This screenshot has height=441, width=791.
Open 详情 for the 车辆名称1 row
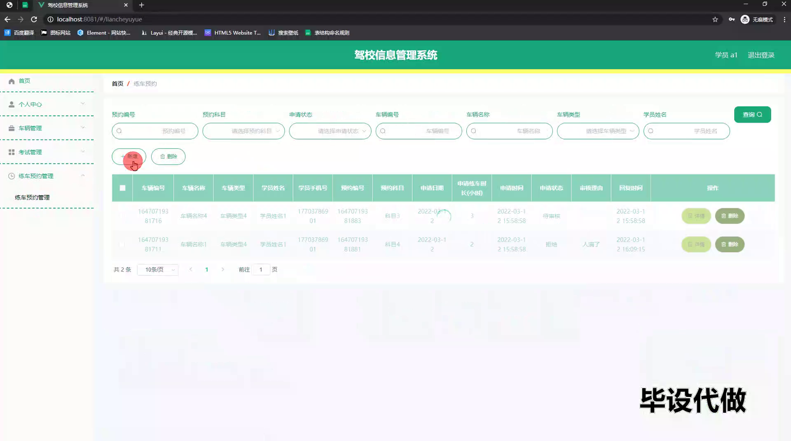click(696, 244)
